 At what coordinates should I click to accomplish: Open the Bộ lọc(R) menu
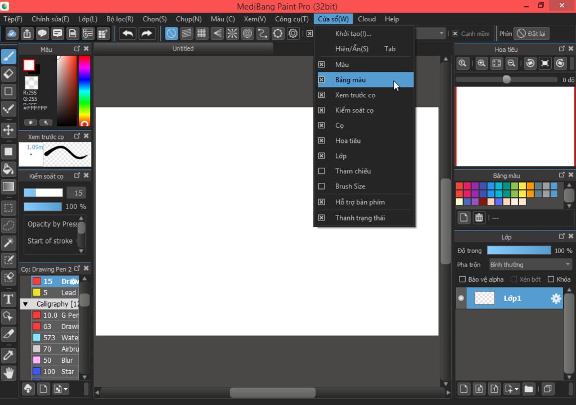click(120, 19)
